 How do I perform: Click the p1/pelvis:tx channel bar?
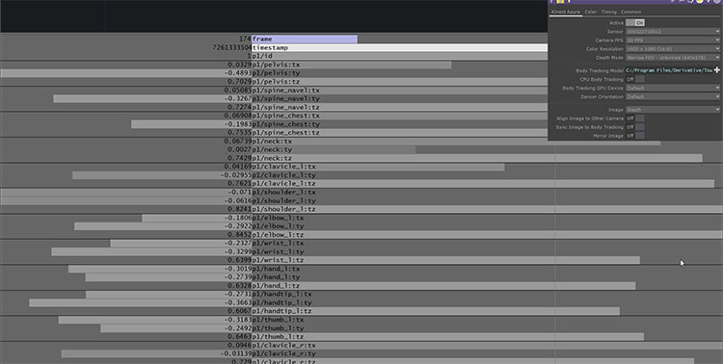pyautogui.click(x=351, y=65)
